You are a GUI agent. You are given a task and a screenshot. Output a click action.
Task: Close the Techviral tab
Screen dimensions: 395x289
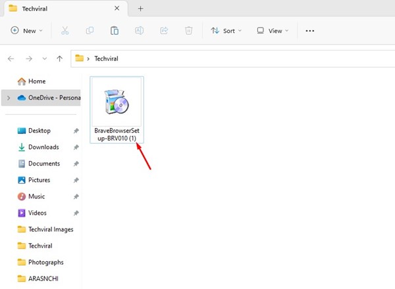click(117, 9)
